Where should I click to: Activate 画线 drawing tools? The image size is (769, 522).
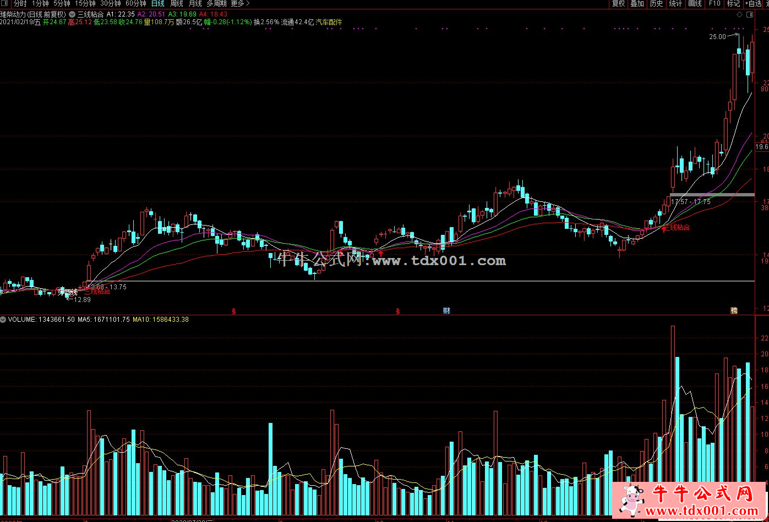(x=695, y=3)
